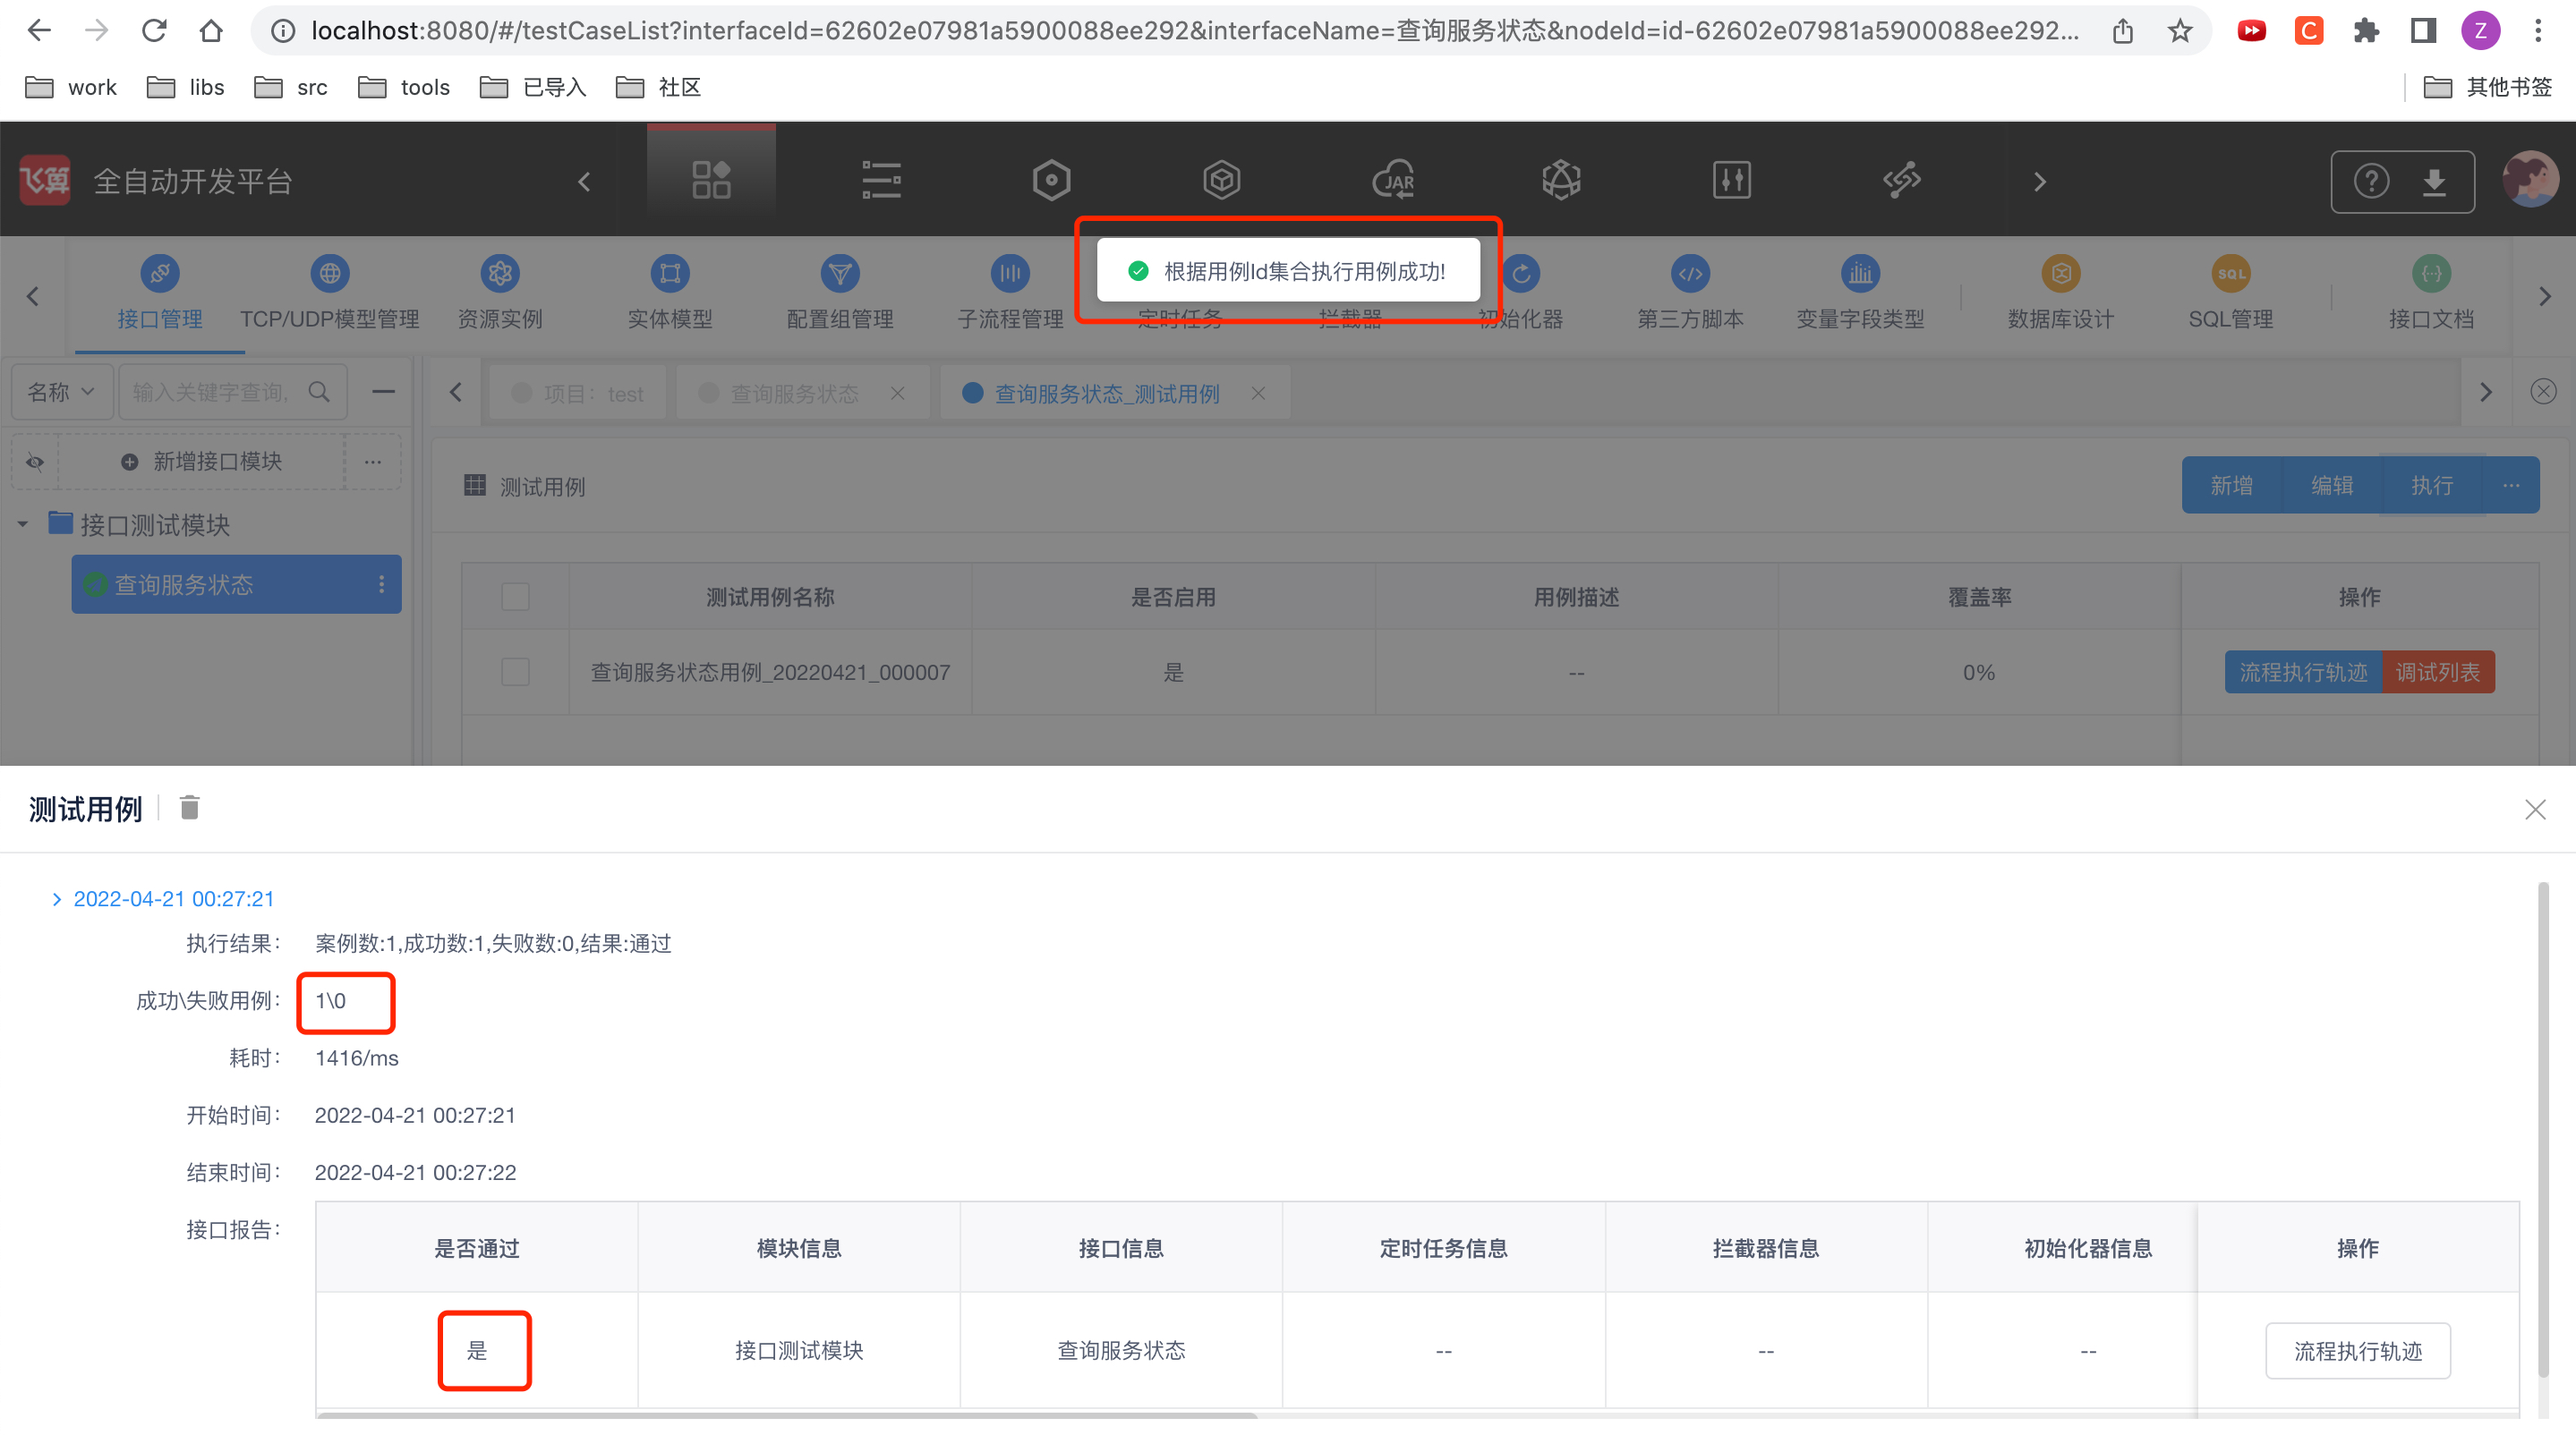This screenshot has width=2576, height=1435.
Task: Expand the 2022-04-21 00:27:21 execution record
Action: pos(57,898)
